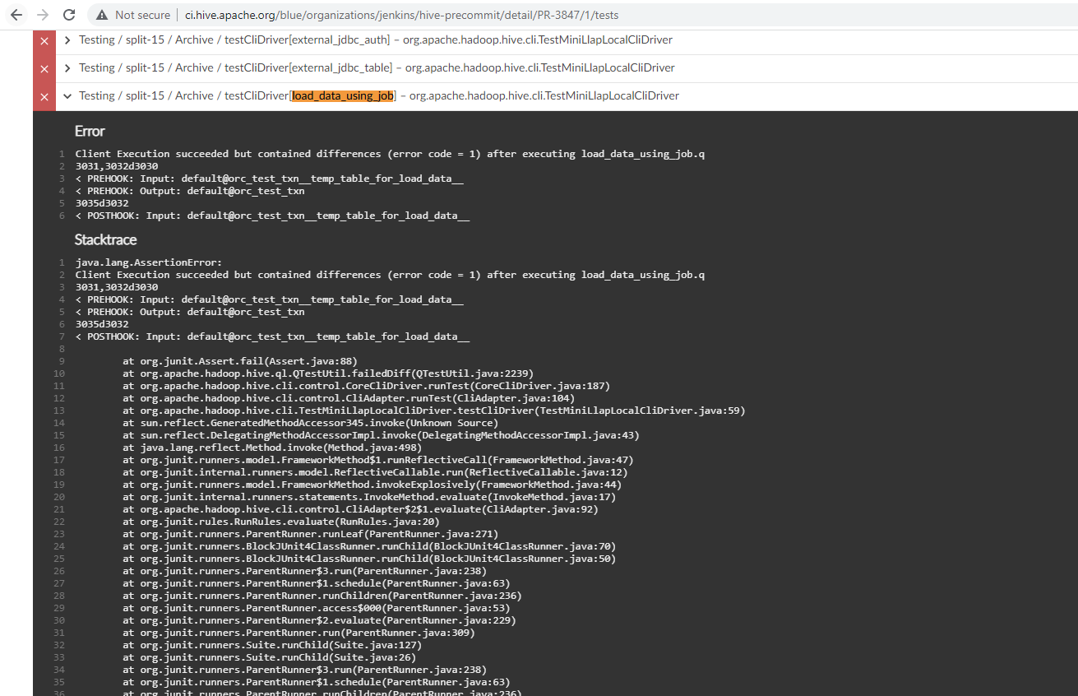This screenshot has height=696, width=1078.
Task: Click BlockJUnit4ClassRunner.java:70 stacktrace line
Action: click(369, 546)
